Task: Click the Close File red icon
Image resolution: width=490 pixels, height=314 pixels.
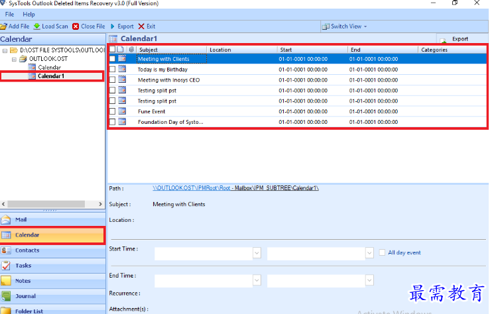Action: (76, 26)
